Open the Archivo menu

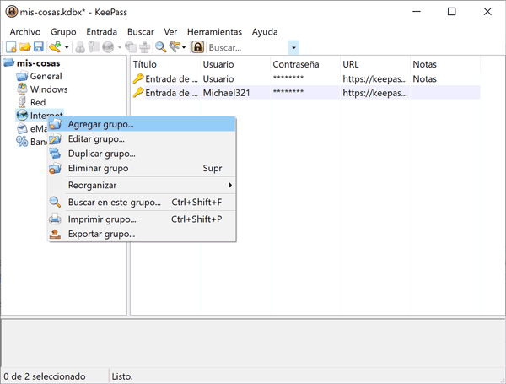click(x=25, y=32)
